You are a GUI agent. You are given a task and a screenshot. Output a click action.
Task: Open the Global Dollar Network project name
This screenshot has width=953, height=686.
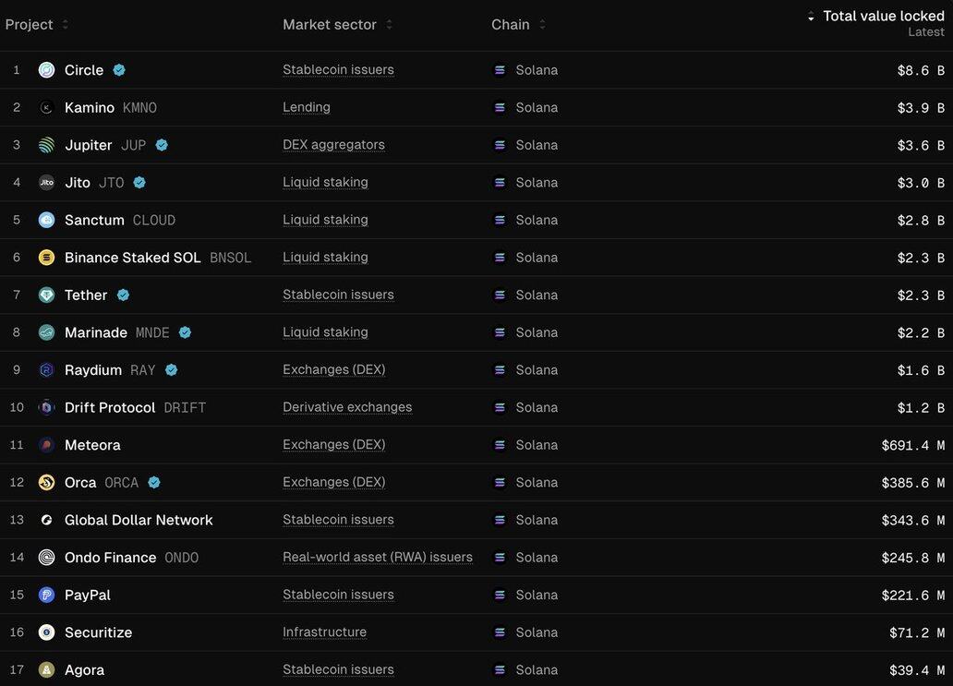click(139, 520)
